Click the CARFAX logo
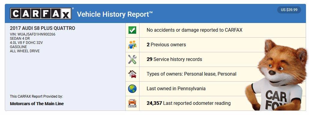The width and height of the screenshot is (309, 115). click(41, 13)
